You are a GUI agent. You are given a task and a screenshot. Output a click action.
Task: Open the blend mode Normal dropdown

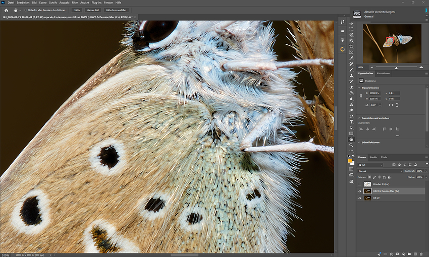[x=380, y=171]
